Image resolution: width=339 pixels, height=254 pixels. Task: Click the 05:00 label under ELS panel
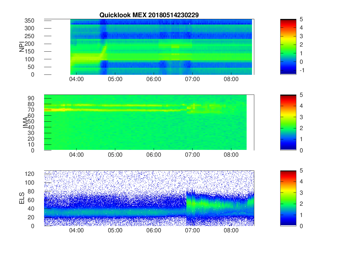click(x=115, y=231)
